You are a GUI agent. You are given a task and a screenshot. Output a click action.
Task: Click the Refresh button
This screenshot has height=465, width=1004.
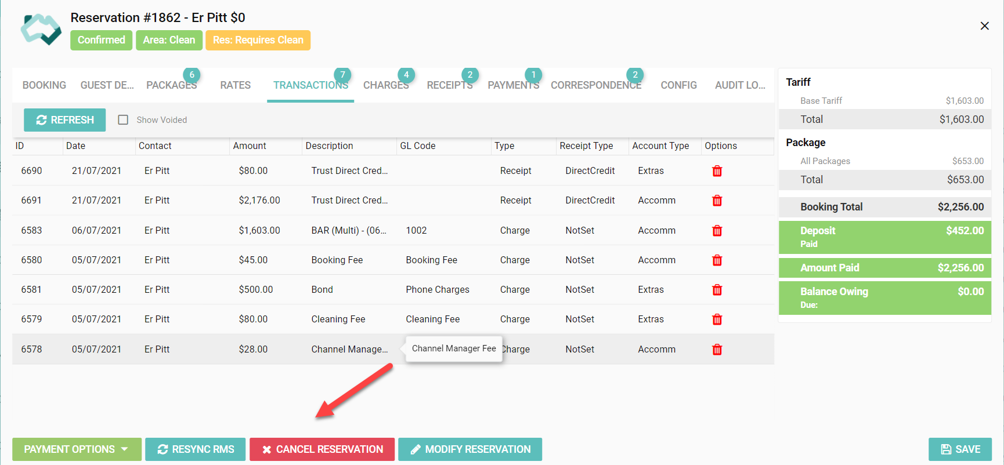[65, 120]
